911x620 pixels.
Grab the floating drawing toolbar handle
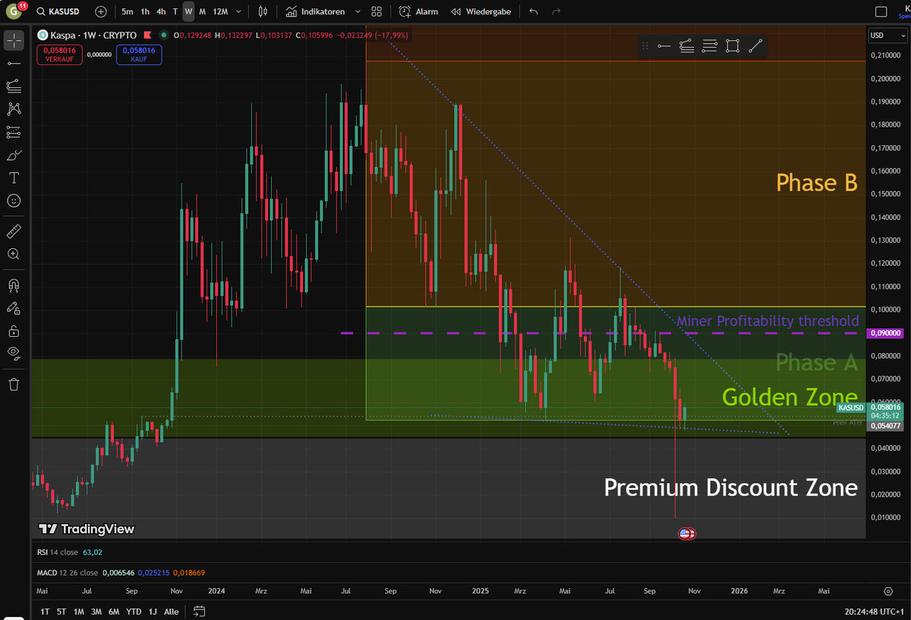tap(645, 46)
